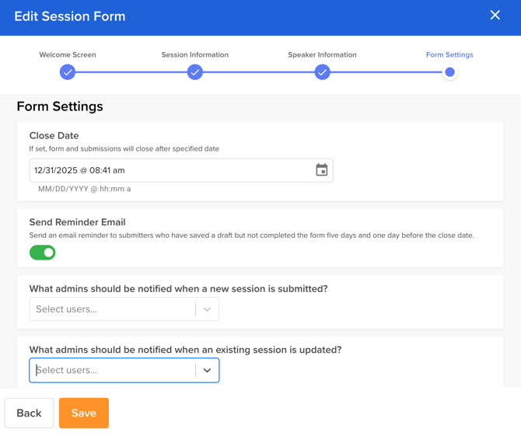The height and width of the screenshot is (436, 521).
Task: Select the Form Settings step label
Action: (x=449, y=55)
